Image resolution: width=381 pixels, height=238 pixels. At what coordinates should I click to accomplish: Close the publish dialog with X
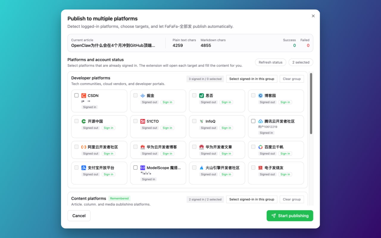click(313, 16)
